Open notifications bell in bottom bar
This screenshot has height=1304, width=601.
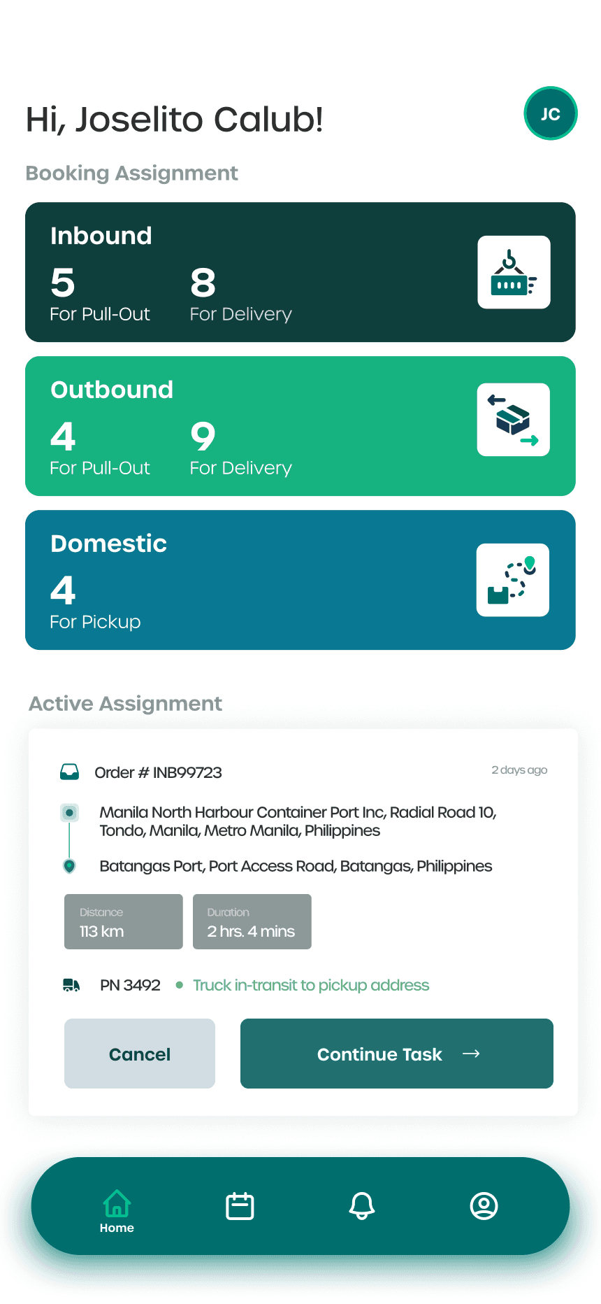pos(362,1206)
